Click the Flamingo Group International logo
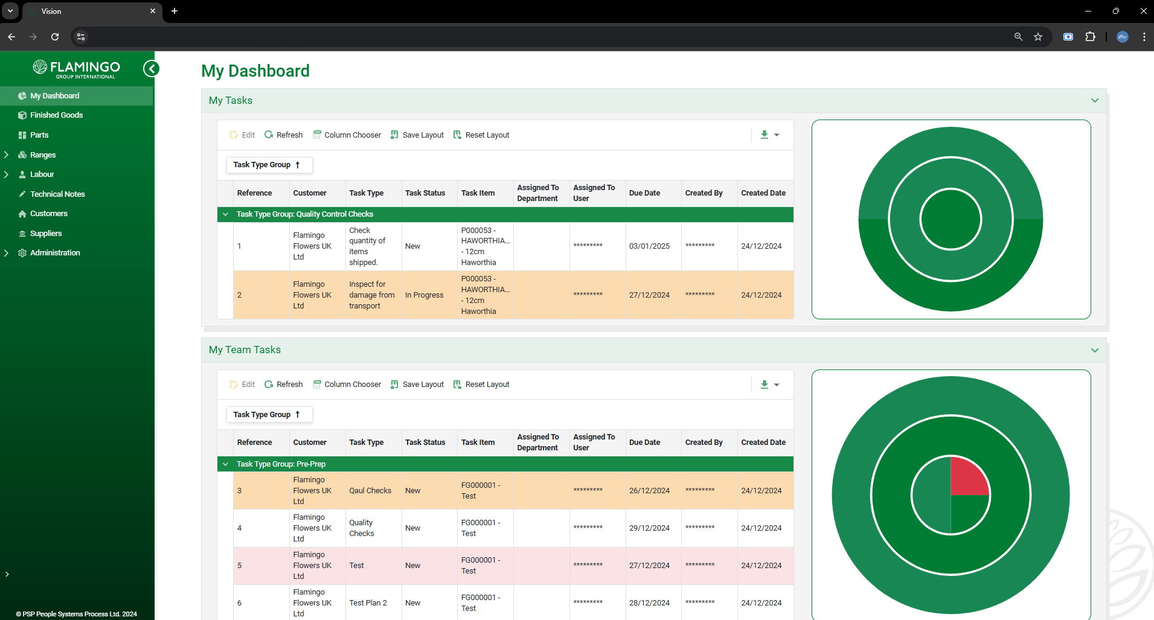 77,69
